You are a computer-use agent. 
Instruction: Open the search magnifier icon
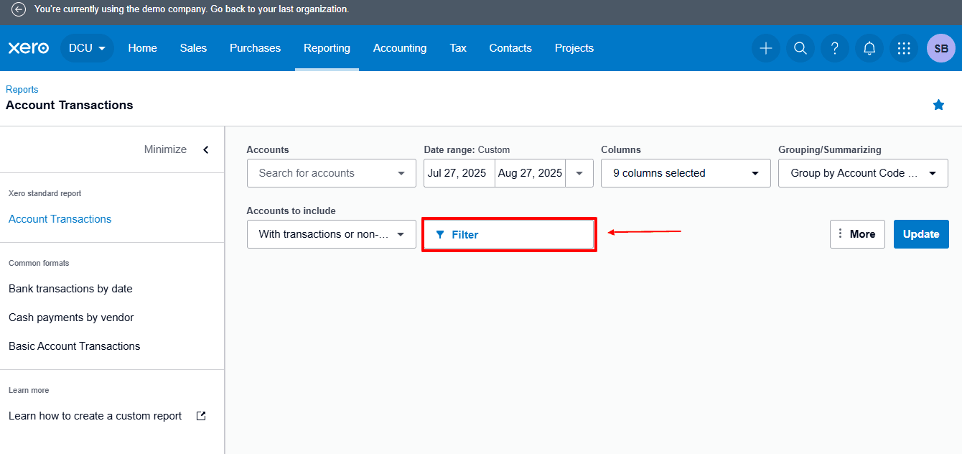(x=800, y=48)
